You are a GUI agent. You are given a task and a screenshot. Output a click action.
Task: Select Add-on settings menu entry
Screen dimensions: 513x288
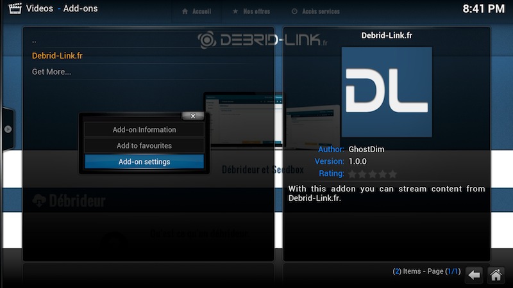pyautogui.click(x=144, y=162)
